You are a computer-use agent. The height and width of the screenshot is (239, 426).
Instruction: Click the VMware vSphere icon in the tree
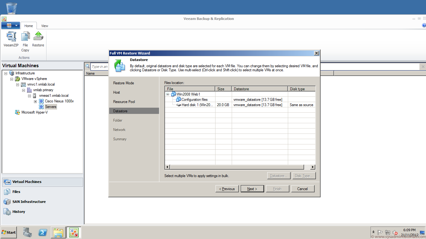[17, 79]
